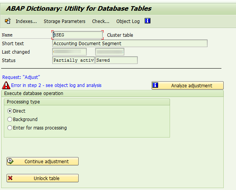236x190 pixels.
Task: Click the first Last changed field
Action: [x=69, y=52]
